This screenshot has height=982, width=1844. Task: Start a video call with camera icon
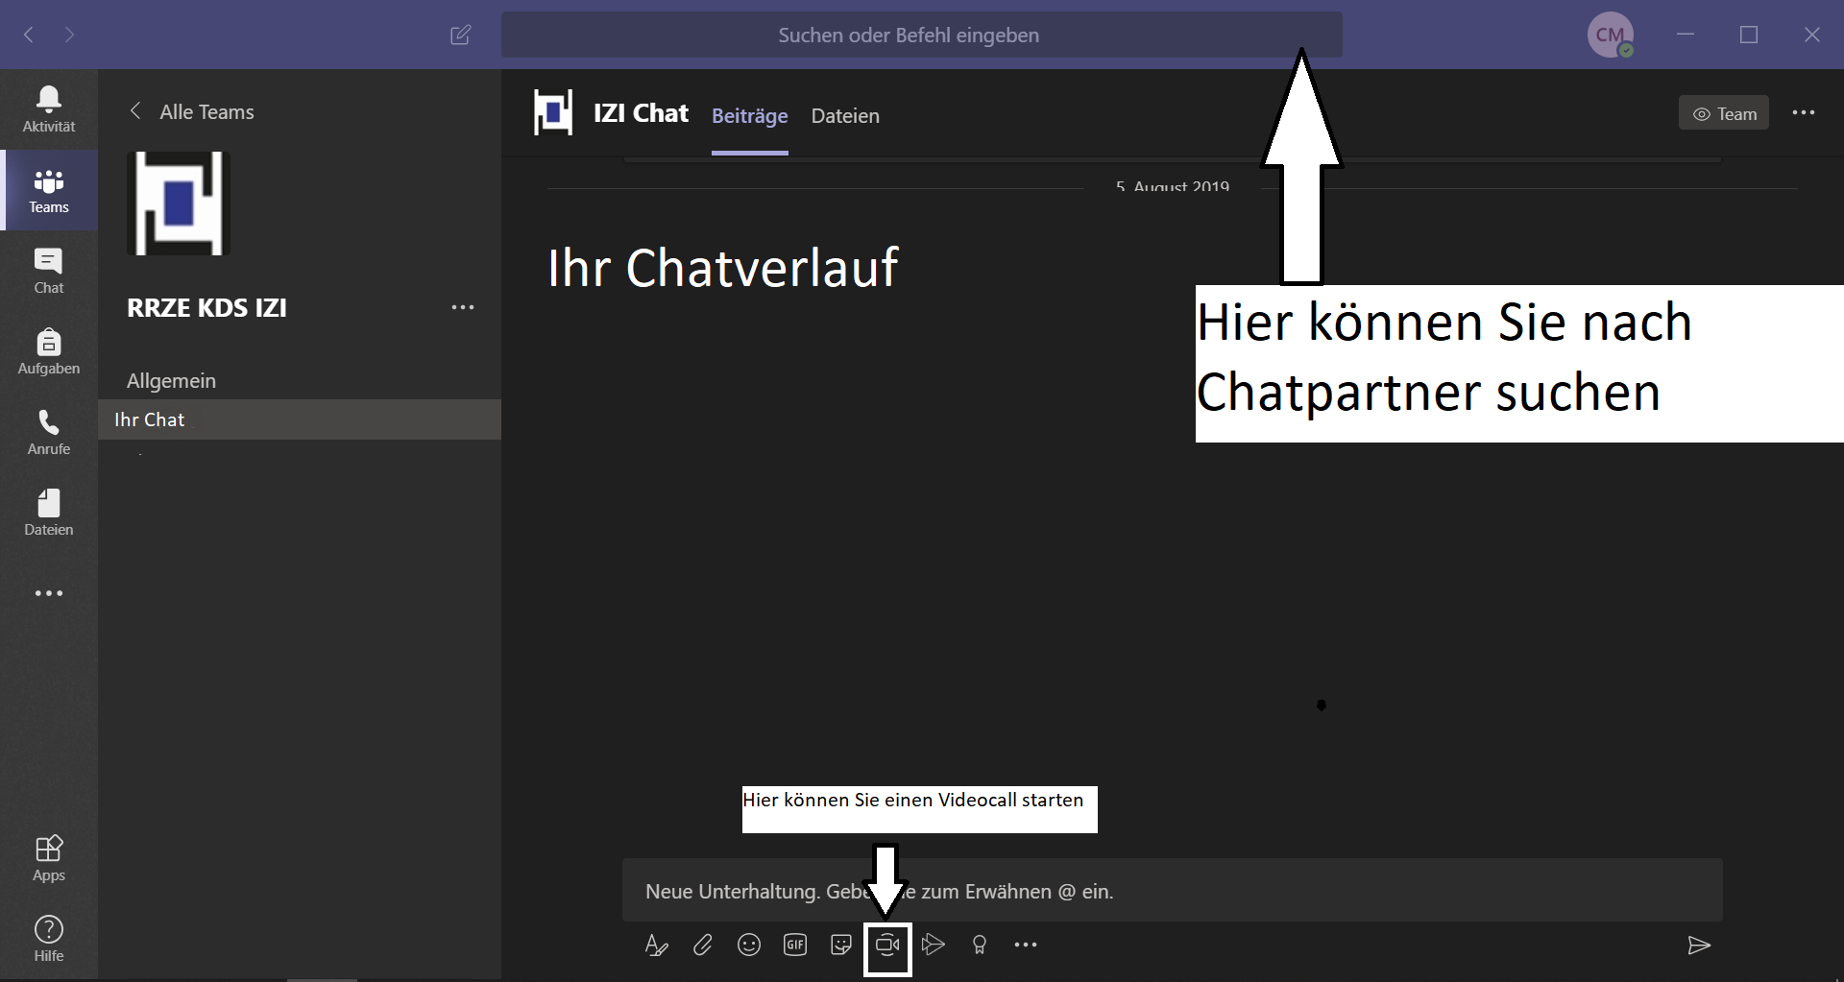(x=887, y=946)
